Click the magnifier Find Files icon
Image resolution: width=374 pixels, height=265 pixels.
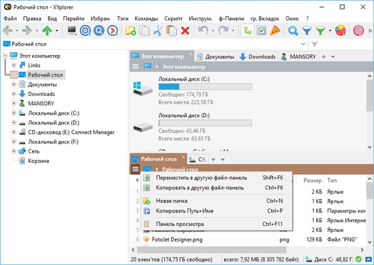tap(293, 30)
